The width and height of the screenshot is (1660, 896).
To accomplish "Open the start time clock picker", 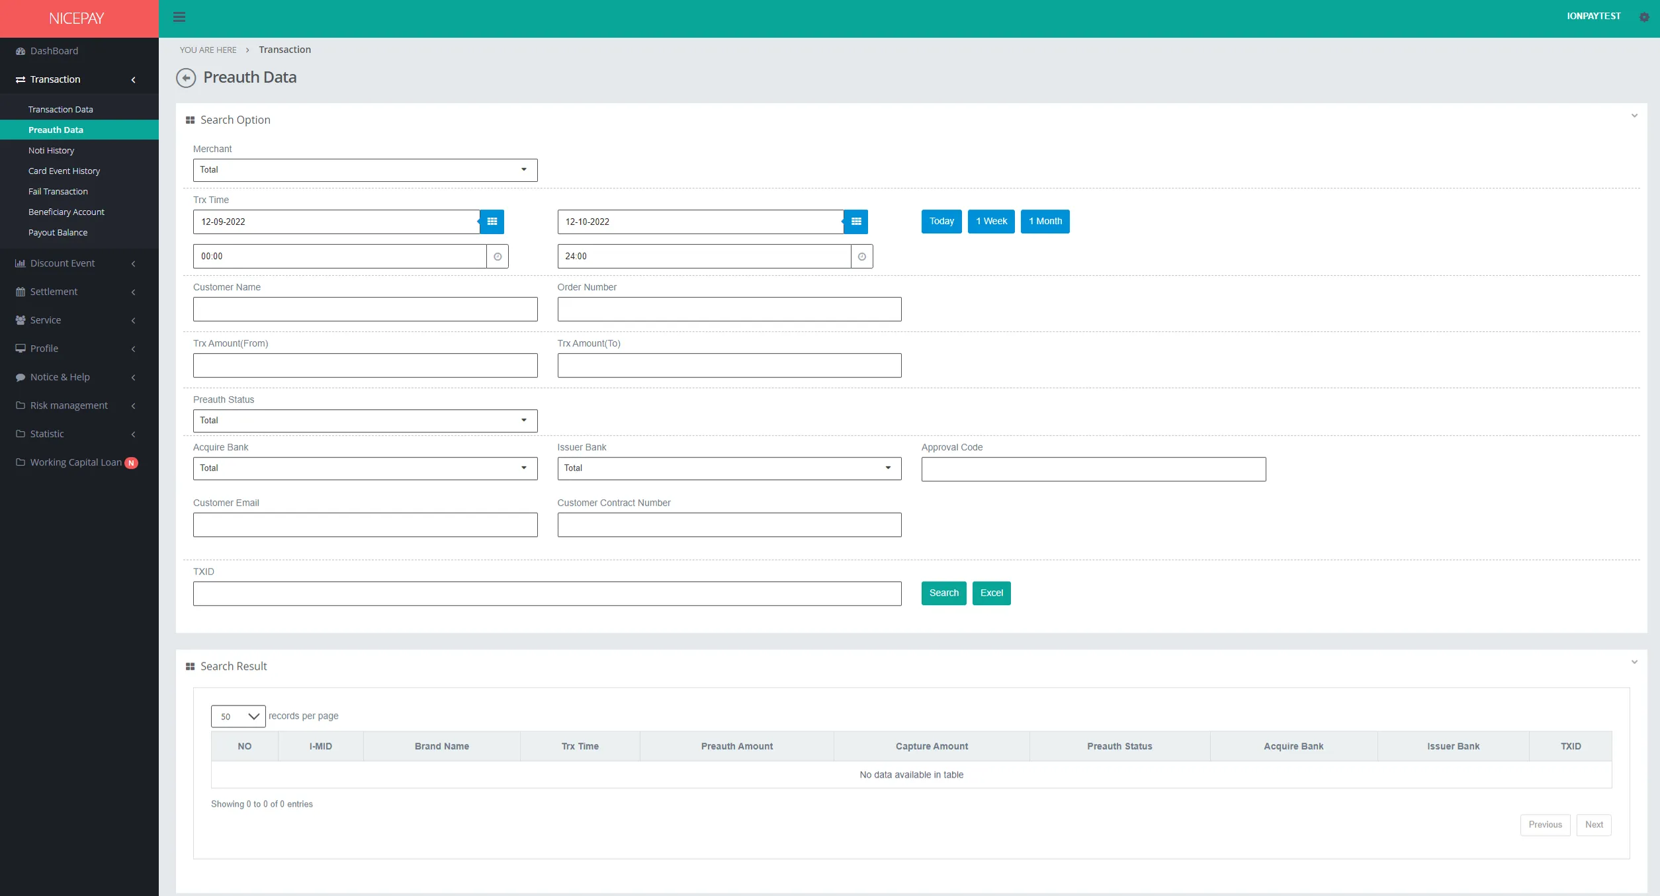I will 498,257.
